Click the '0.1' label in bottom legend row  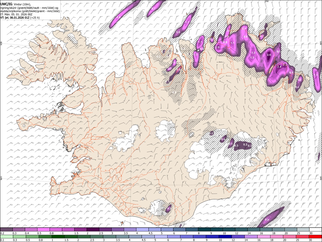tap(2, 240)
